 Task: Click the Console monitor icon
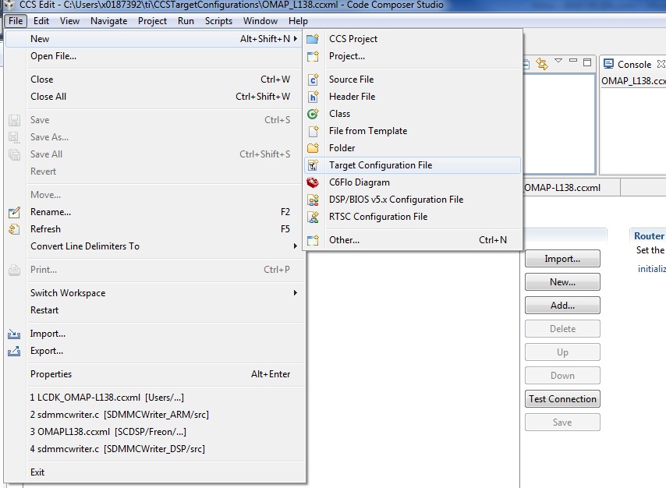point(608,64)
